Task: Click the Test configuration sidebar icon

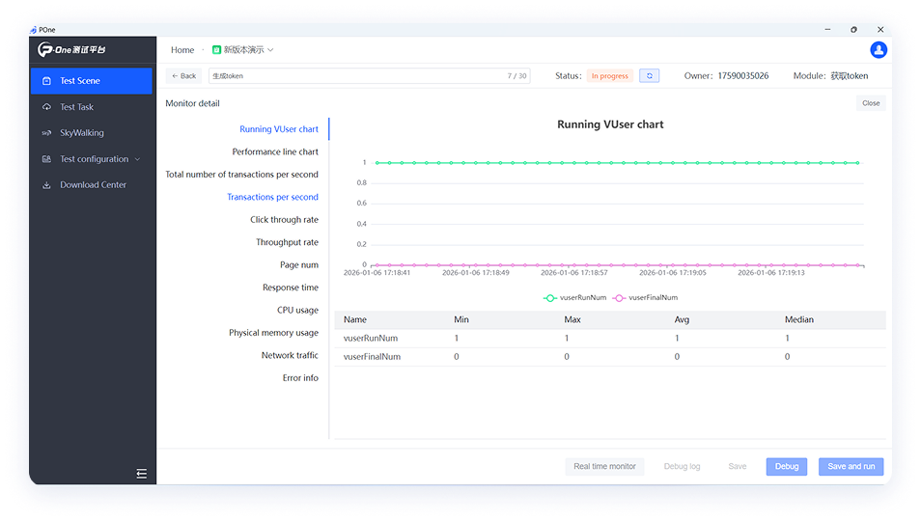Action: pyautogui.click(x=46, y=159)
